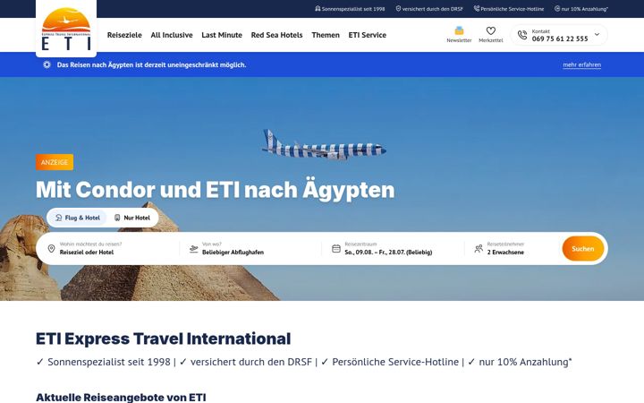Open the 2 Erwachsene travelers selector
The height and width of the screenshot is (403, 644).
pos(512,248)
